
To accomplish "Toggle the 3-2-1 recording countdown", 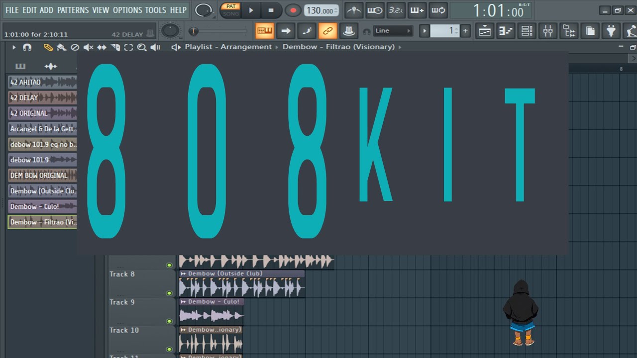I will pyautogui.click(x=396, y=10).
